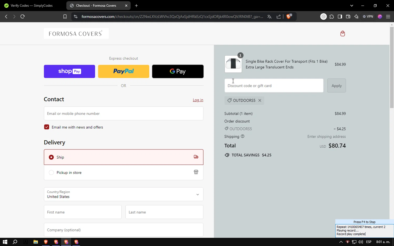The height and width of the screenshot is (246, 394).
Task: Show hidden system tray icons
Action: click(341, 242)
